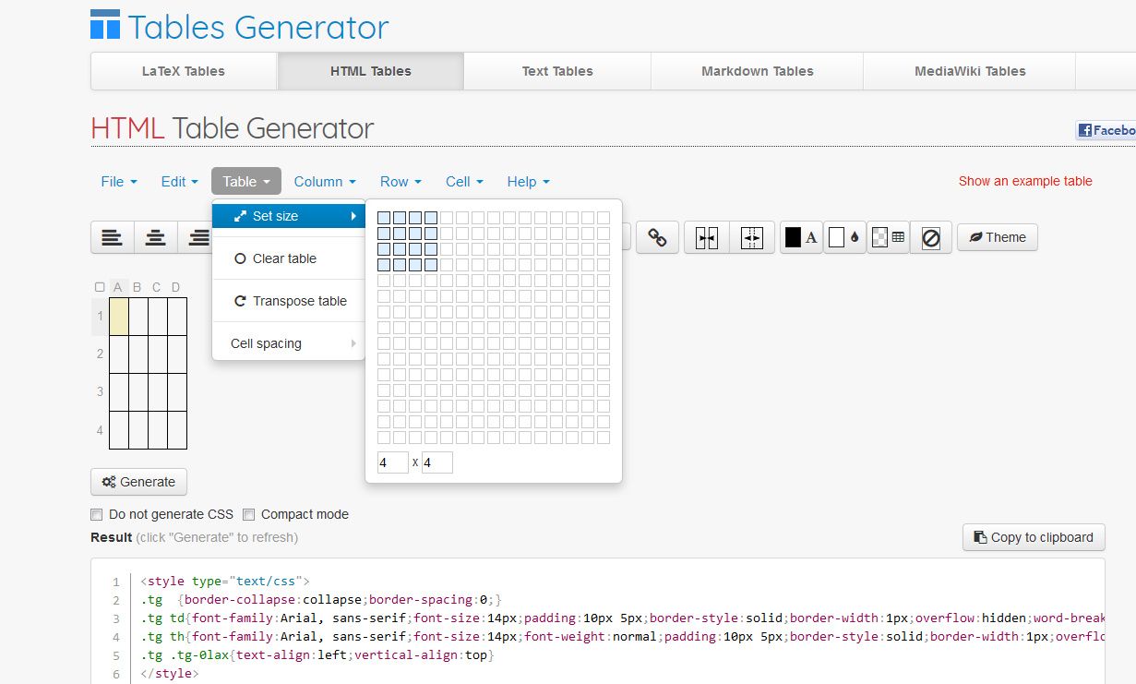Select row 1 header in table
Screen dimensions: 1136x684
click(x=100, y=316)
